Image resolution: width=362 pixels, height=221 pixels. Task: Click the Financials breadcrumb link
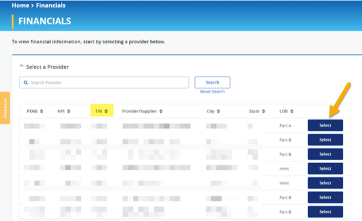pyautogui.click(x=51, y=5)
